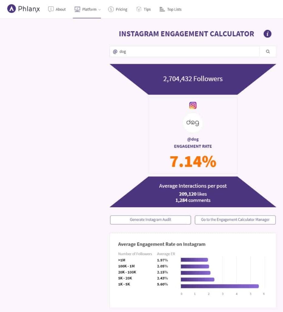283x312 pixels.
Task: Go to the Engagement Calculator Manager
Action: coord(235,220)
